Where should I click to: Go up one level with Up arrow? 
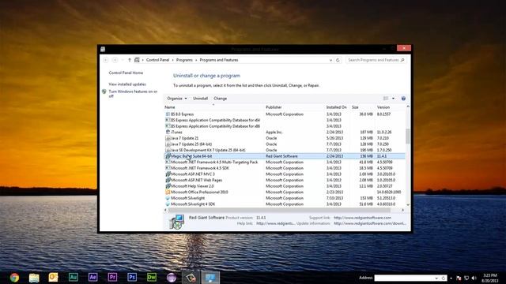pyautogui.click(x=130, y=60)
